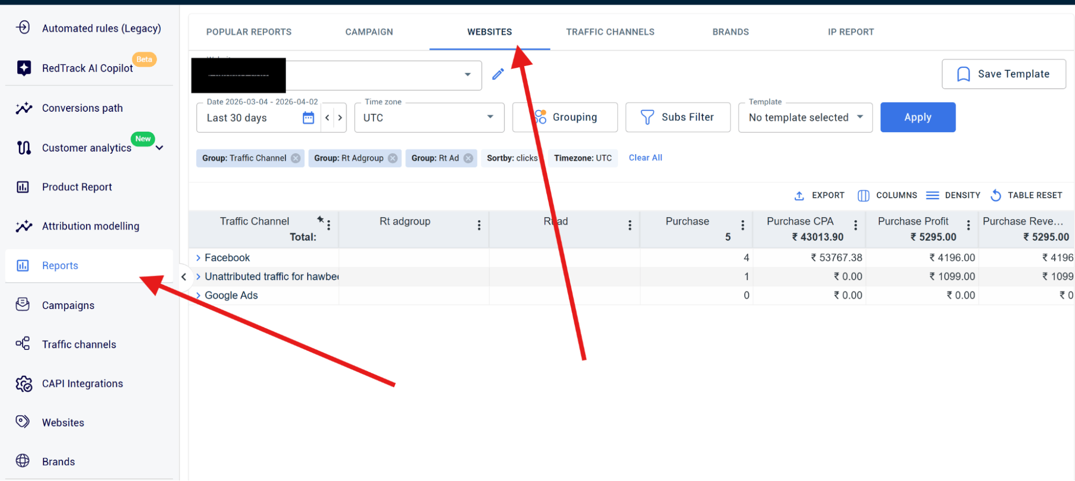
Task: Click the Apply button
Action: click(x=917, y=117)
